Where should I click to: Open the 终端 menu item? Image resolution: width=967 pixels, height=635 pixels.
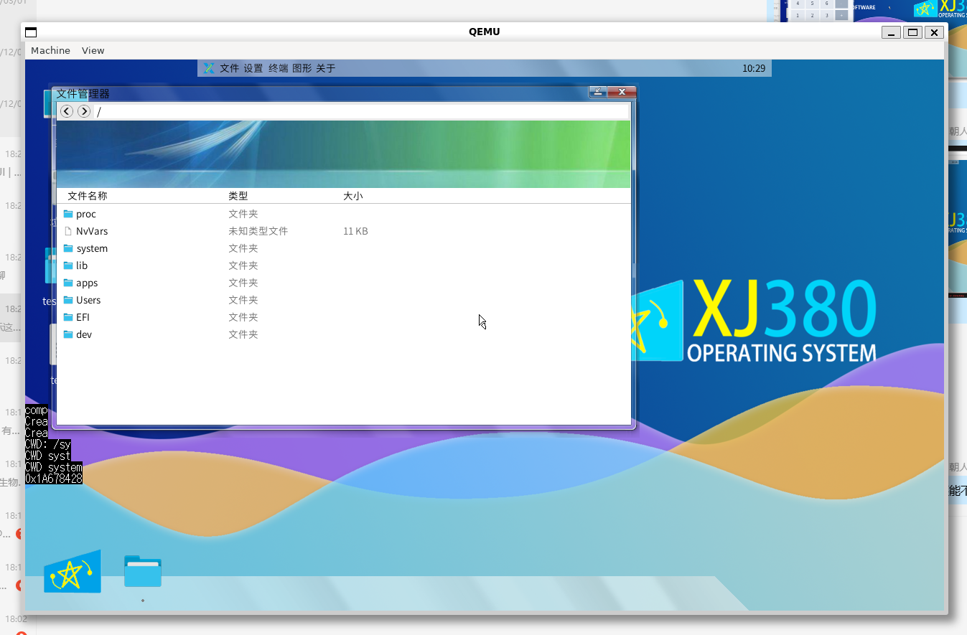click(x=278, y=68)
